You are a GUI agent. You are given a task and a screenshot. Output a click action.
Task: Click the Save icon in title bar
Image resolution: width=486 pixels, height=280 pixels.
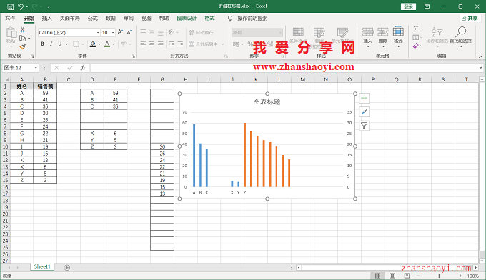[10, 6]
